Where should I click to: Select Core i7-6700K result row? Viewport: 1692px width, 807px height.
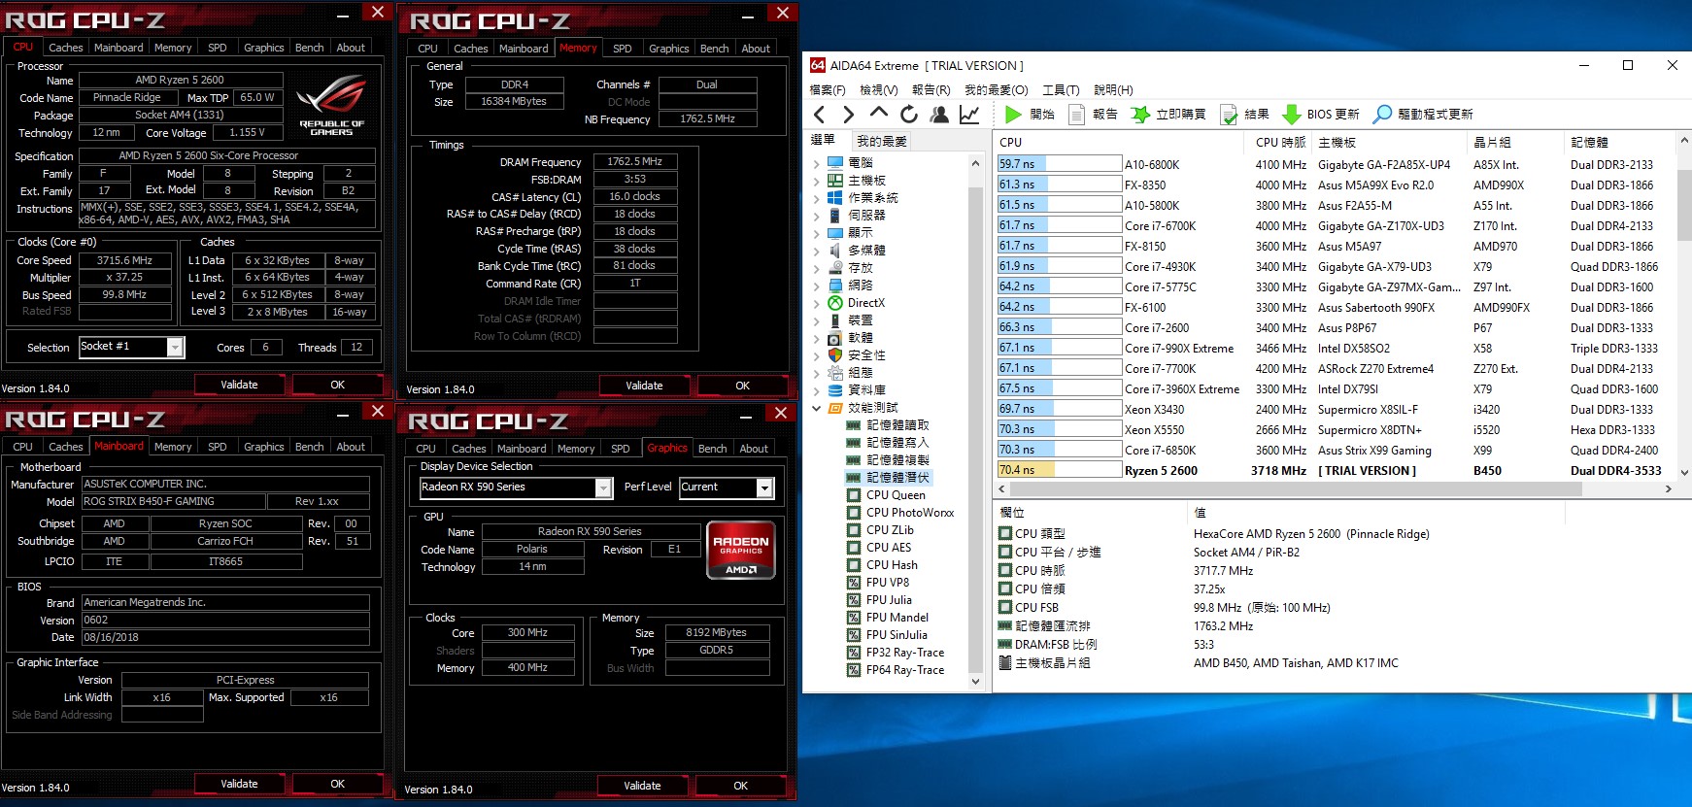[x=1335, y=225]
